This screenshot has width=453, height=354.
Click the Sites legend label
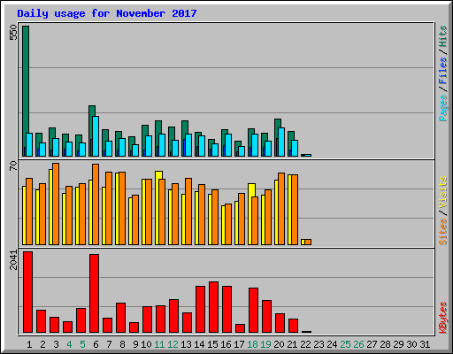tap(442, 232)
